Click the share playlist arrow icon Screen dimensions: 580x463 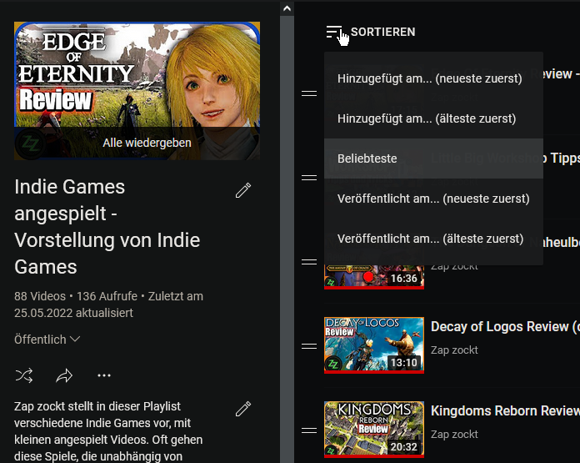click(x=64, y=375)
